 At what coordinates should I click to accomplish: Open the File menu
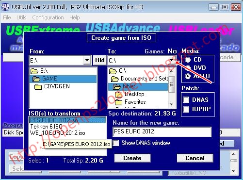pos(7,17)
